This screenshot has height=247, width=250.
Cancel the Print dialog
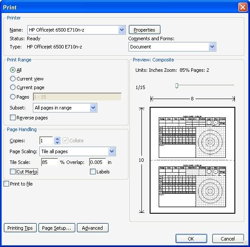[x=228, y=238]
